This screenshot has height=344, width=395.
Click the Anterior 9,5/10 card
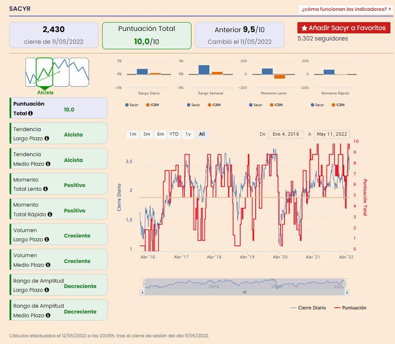240,35
